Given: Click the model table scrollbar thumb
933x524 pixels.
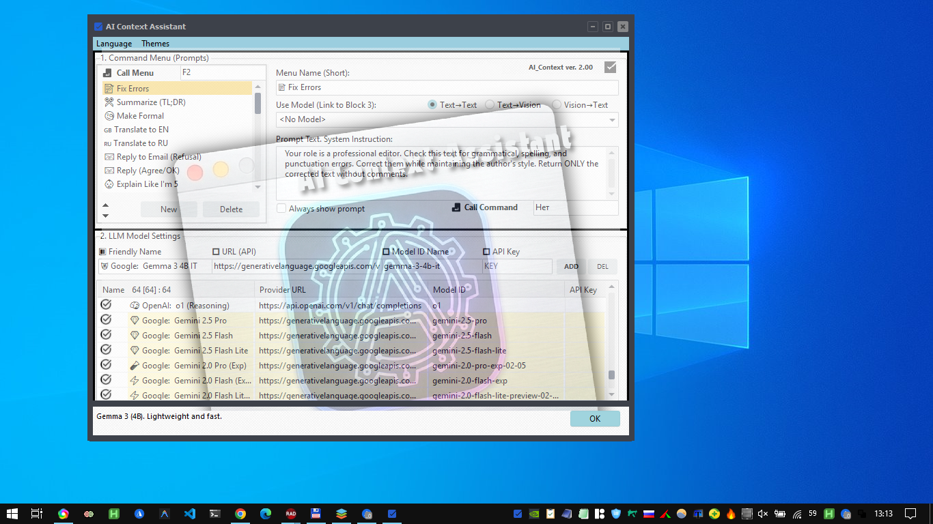Looking at the screenshot, I should 611,375.
